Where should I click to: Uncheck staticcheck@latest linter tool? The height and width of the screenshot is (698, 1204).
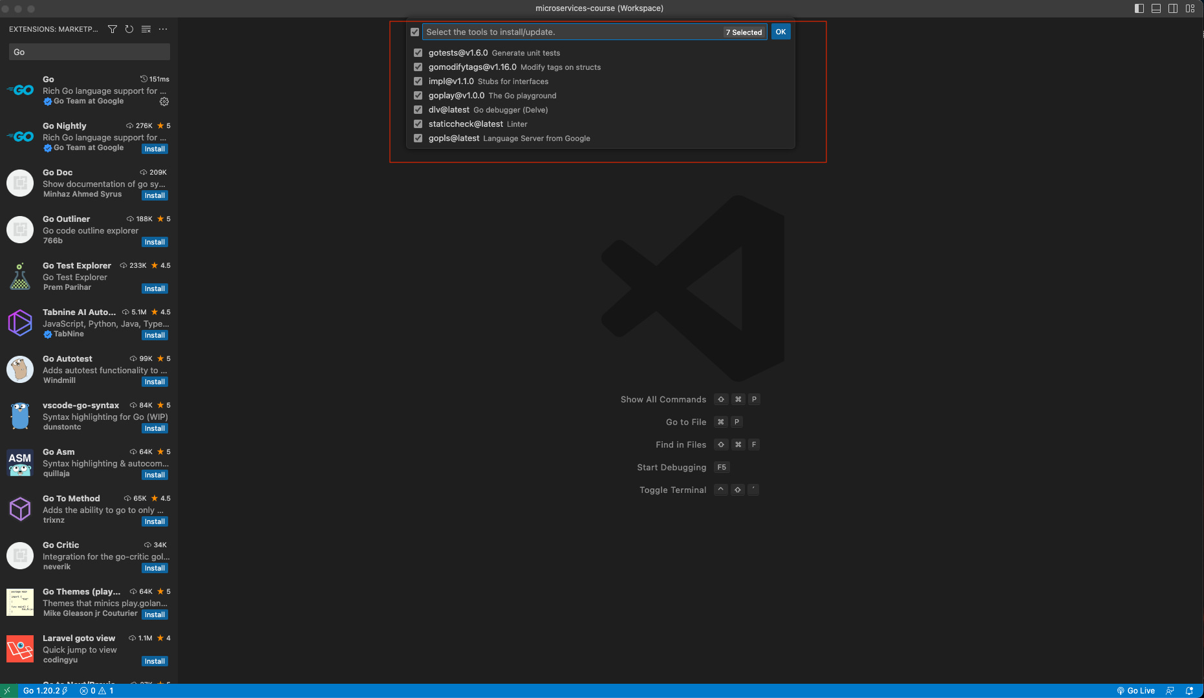pos(418,124)
